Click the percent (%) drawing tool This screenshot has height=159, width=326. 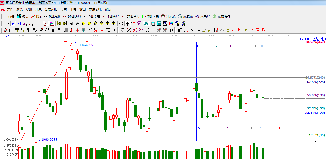(x=192, y=30)
